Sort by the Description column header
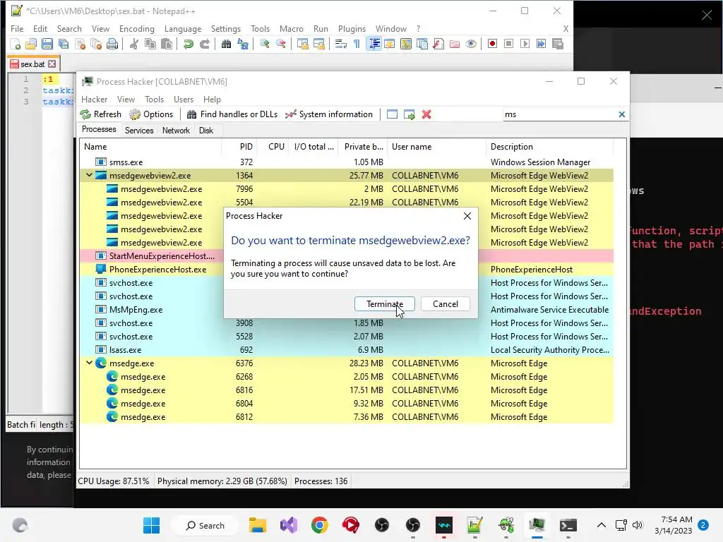This screenshot has width=723, height=542. 549,147
